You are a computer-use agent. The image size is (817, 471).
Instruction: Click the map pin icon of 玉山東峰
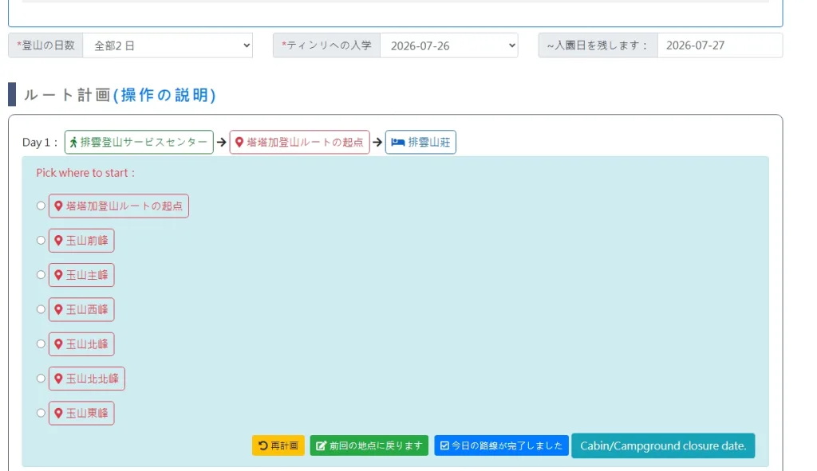58,413
